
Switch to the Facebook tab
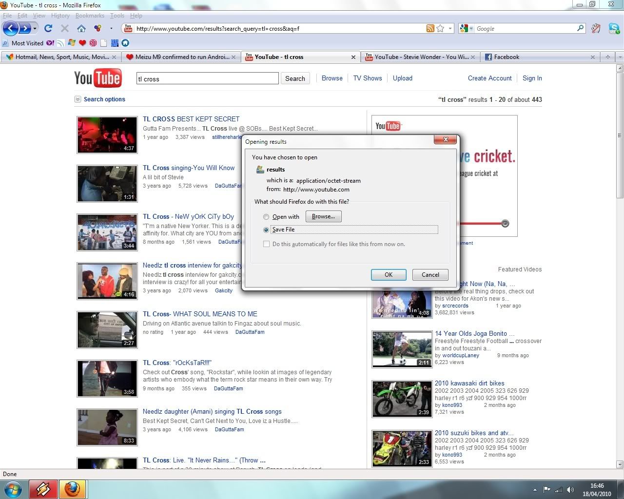(x=539, y=57)
